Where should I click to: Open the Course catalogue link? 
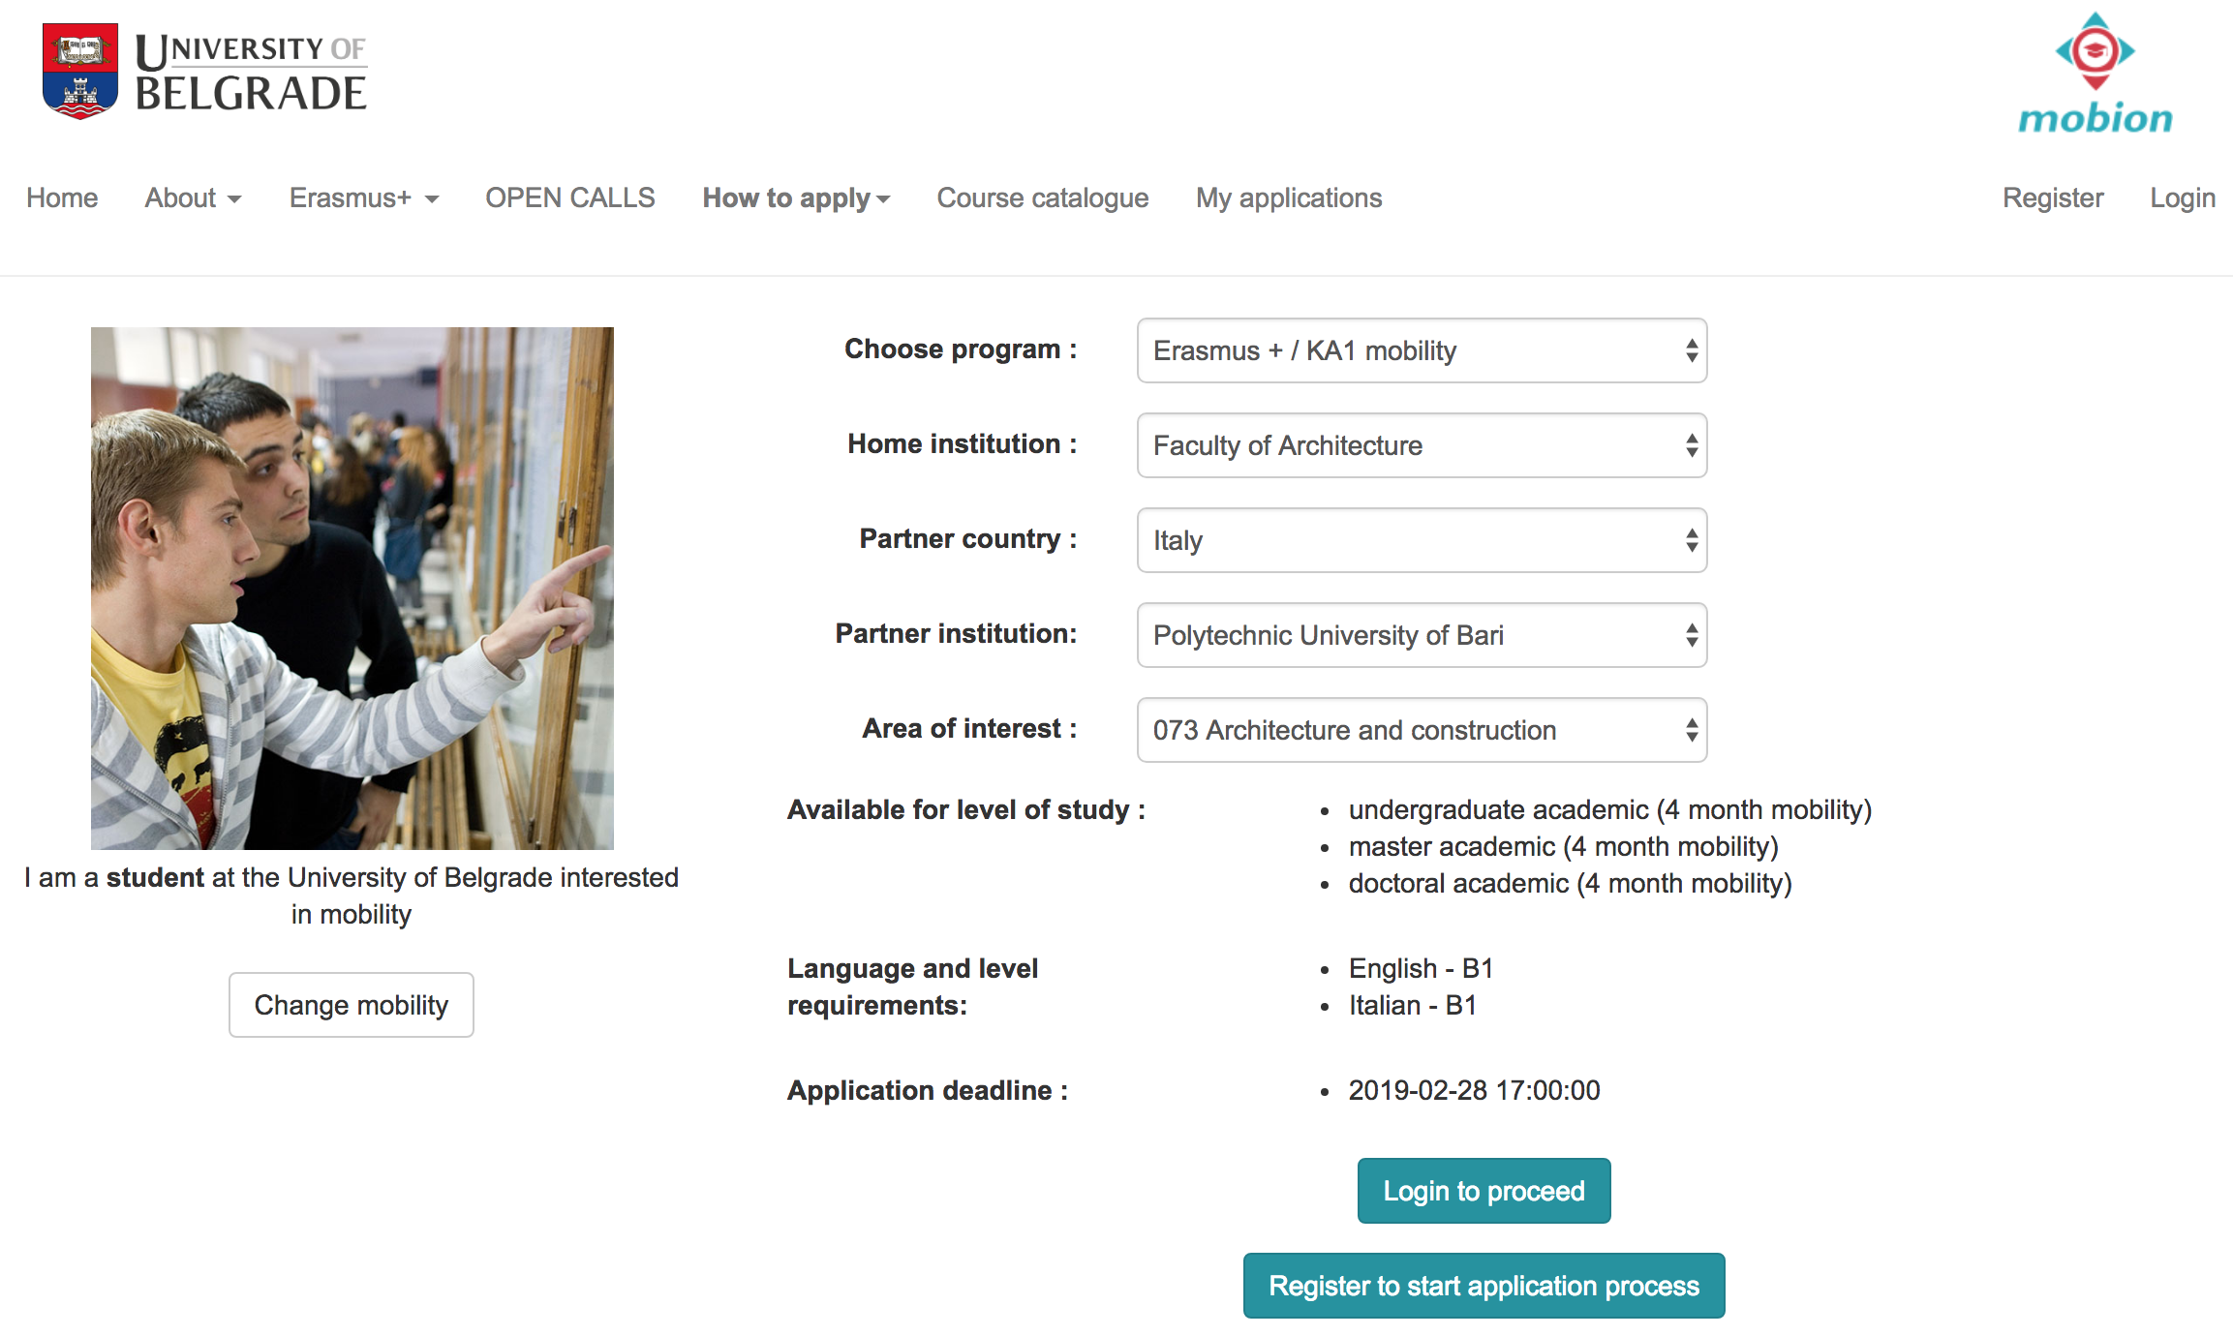pyautogui.click(x=1043, y=197)
